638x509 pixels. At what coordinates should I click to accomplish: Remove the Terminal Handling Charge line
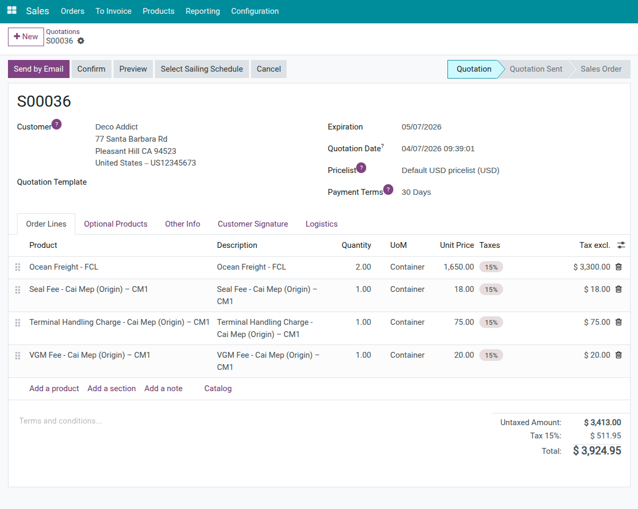point(618,322)
